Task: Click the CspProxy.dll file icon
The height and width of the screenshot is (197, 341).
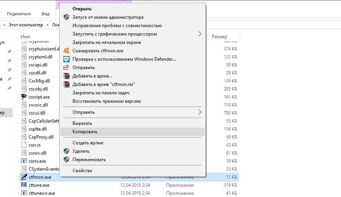Action: point(24,137)
